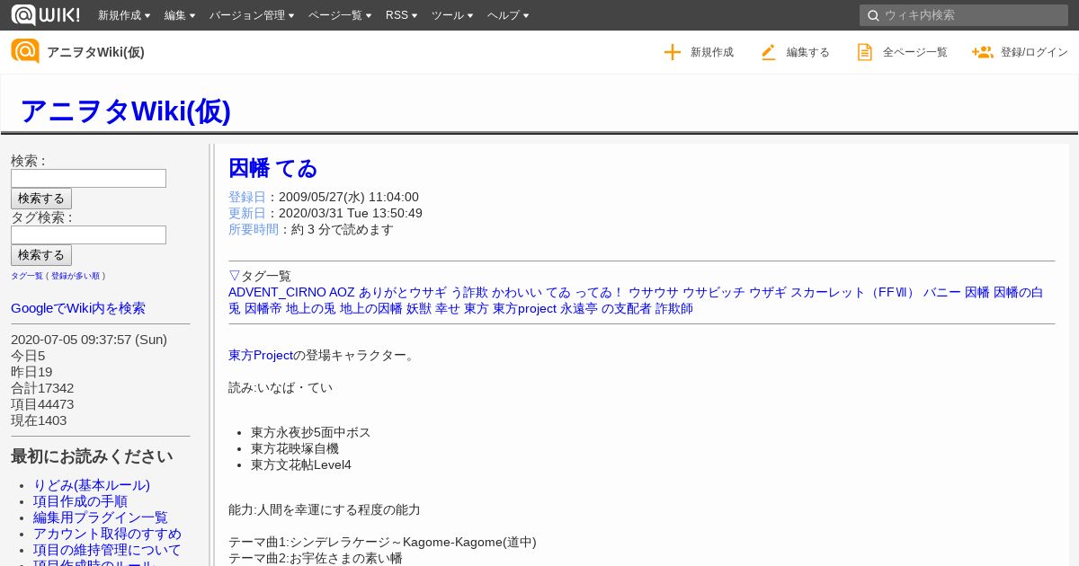Click the 所要時間 label
This screenshot has width=1079, height=566.
coord(254,229)
